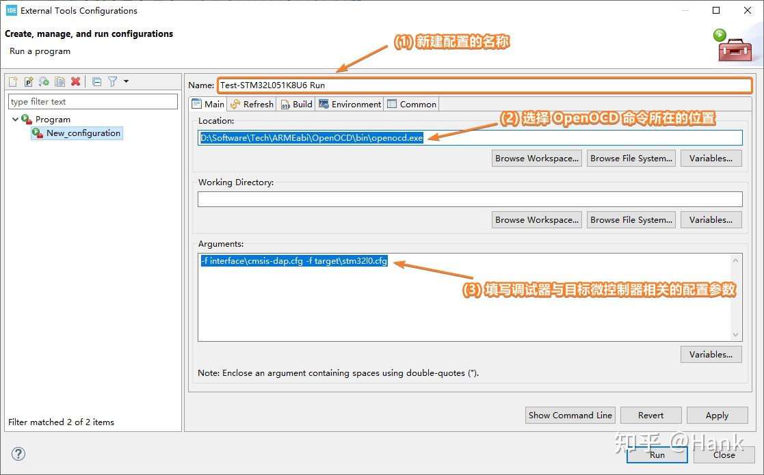The height and width of the screenshot is (475, 764).
Task: Collapse all configurations in the tree
Action: coord(96,82)
